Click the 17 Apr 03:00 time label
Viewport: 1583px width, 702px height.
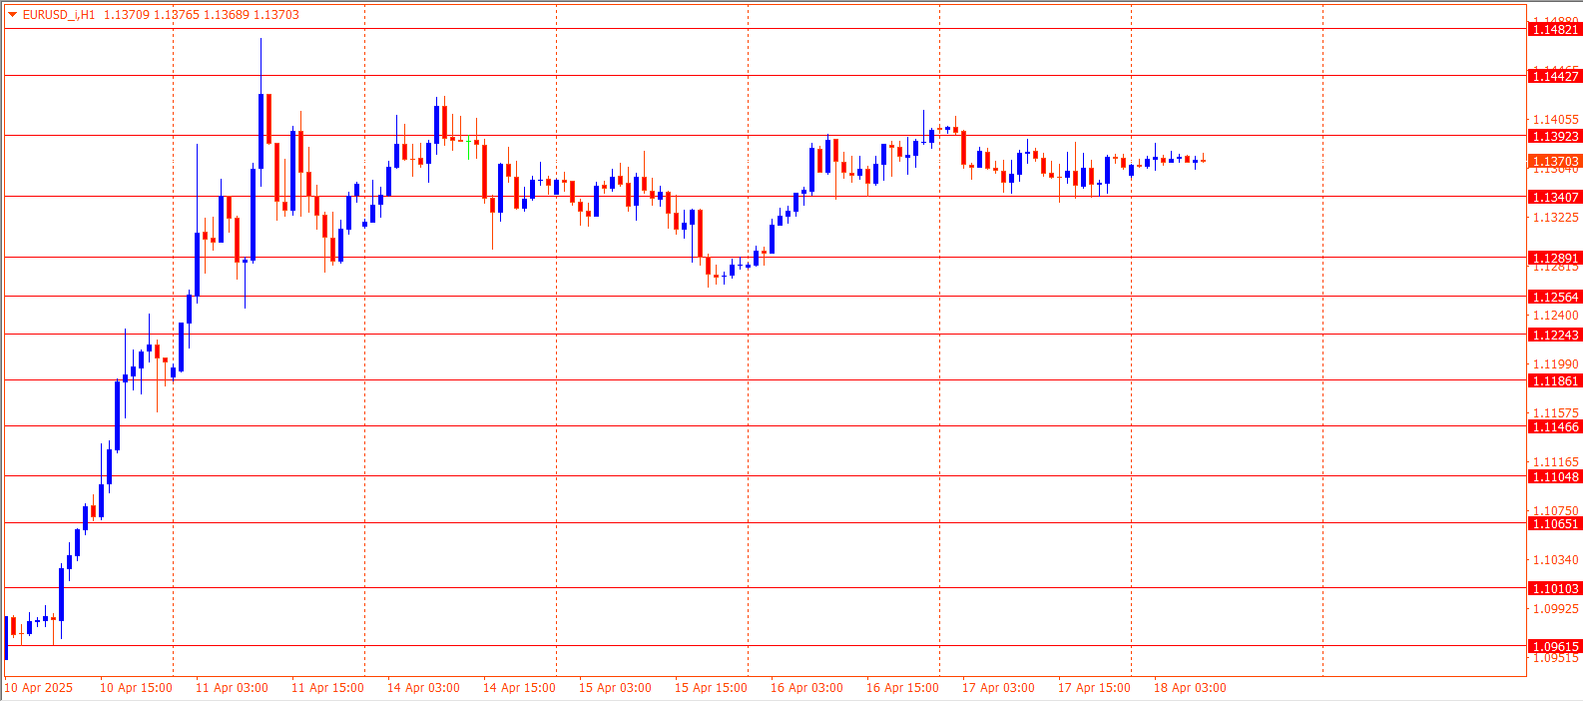(998, 688)
